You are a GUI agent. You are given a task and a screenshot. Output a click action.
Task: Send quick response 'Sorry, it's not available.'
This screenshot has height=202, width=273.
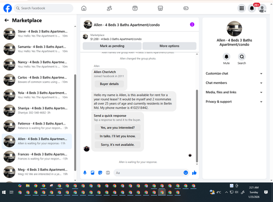pos(117,145)
